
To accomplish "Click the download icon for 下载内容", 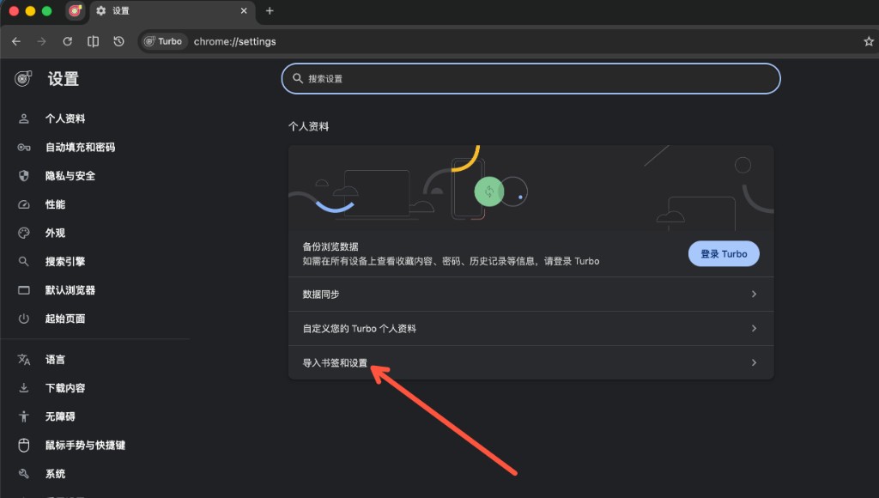I will [23, 387].
